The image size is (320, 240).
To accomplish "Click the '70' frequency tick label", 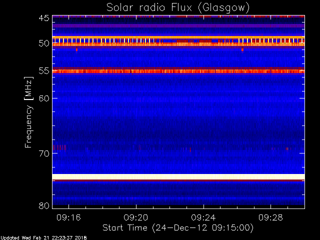I will pyautogui.click(x=44, y=153).
